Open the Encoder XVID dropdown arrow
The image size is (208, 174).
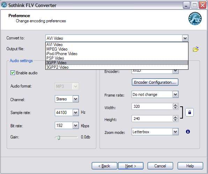[x=175, y=71]
